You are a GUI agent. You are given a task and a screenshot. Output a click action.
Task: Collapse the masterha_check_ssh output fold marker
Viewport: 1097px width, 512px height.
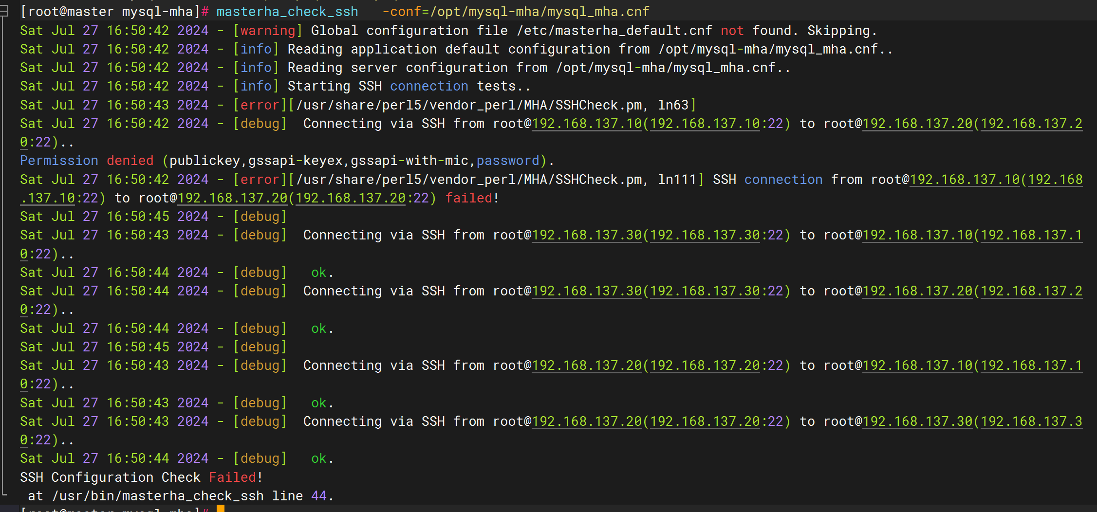click(x=4, y=11)
